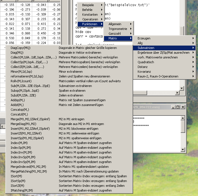The height and width of the screenshot is (196, 198).
Task: Choose Subzl(M,IZlA..IZlE) function
Action: [69, 95]
